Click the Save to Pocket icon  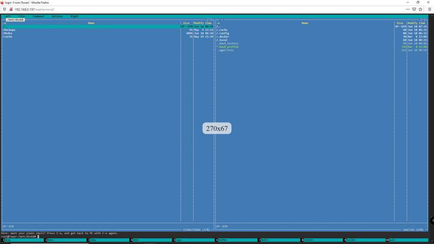coord(414,9)
